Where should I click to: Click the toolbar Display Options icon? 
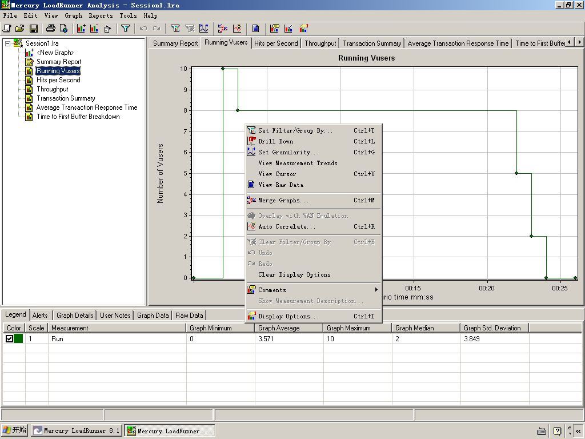[x=304, y=29]
